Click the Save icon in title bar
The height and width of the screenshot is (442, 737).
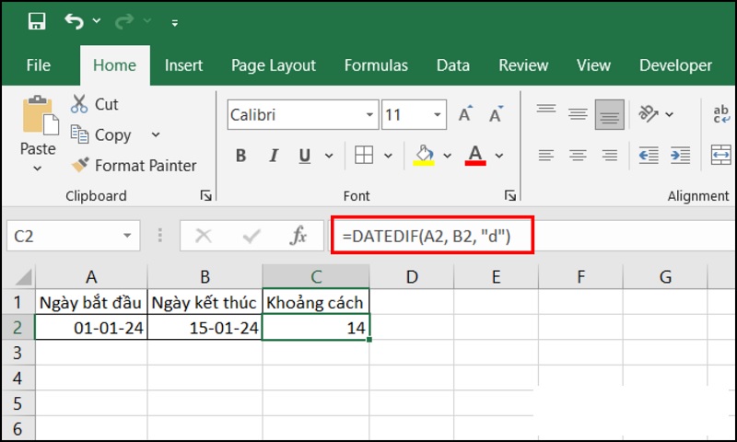[x=37, y=21]
